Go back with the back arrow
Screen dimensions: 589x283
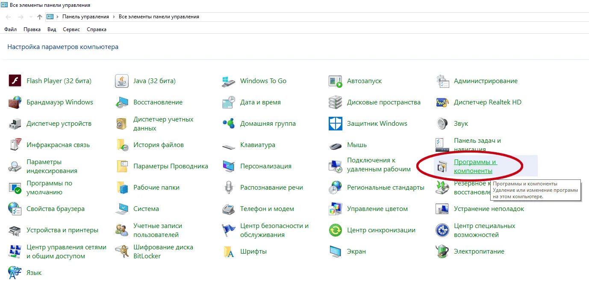(x=8, y=17)
